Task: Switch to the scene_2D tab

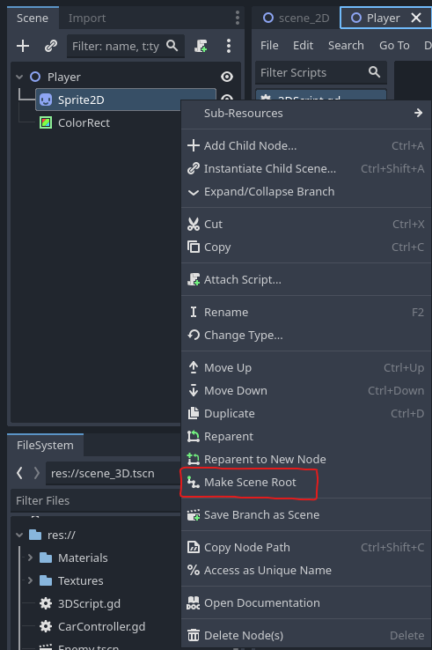Action: pos(297,18)
